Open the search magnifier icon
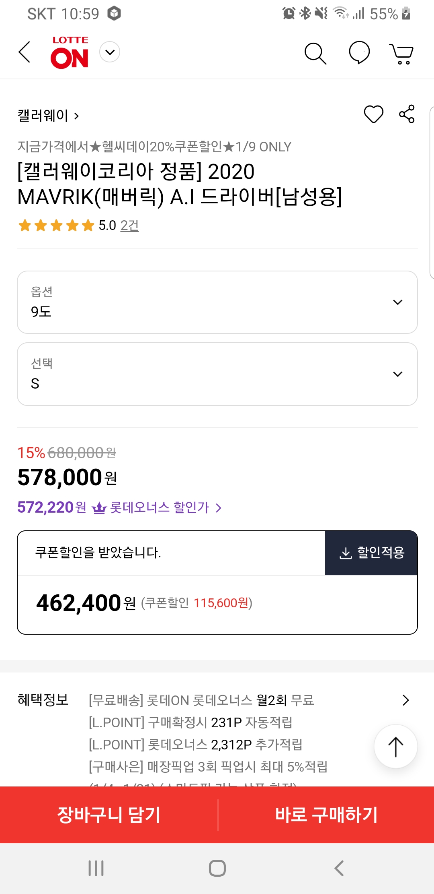Viewport: 434px width, 894px height. 315,53
